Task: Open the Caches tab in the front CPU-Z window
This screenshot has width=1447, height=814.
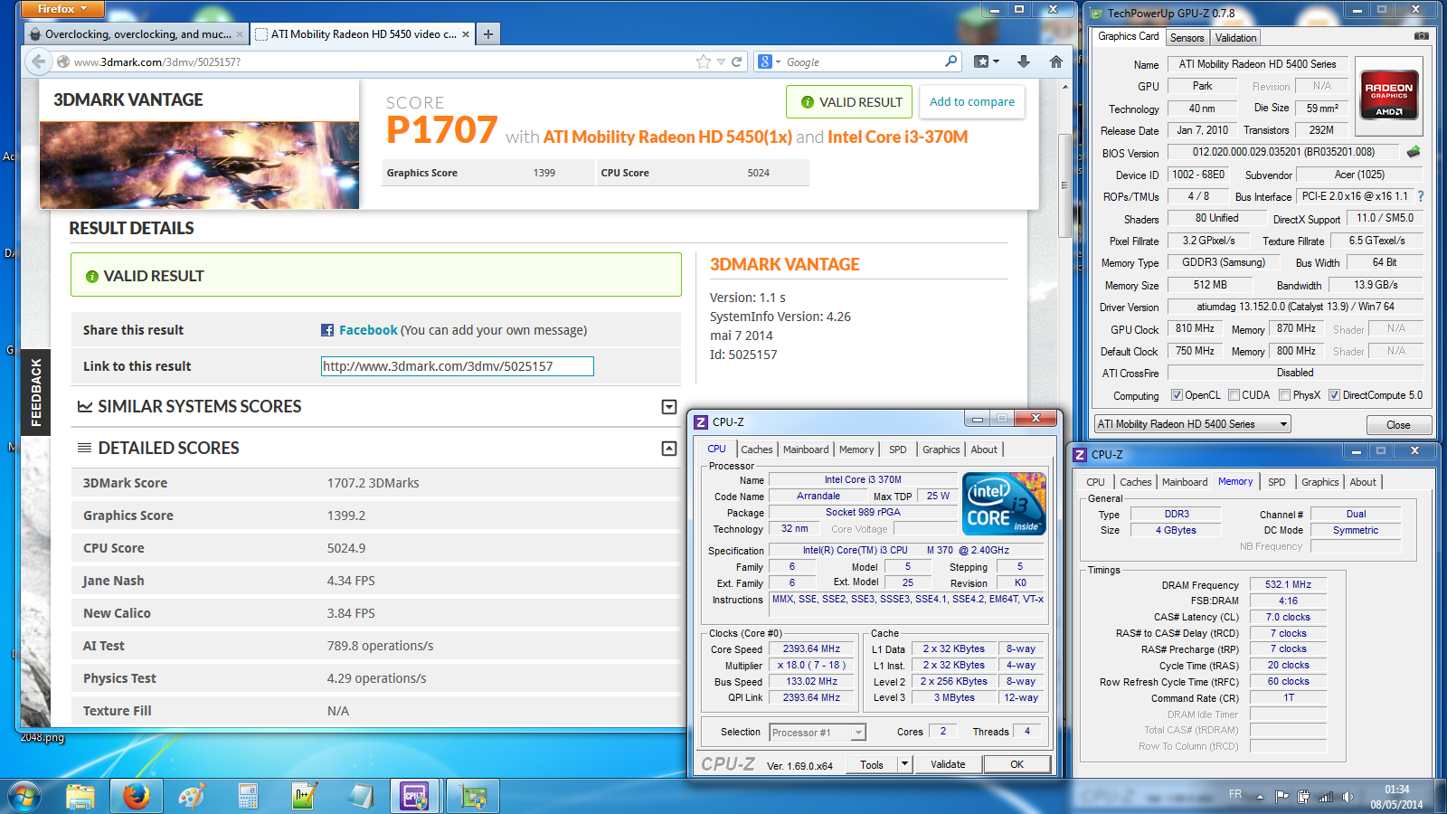Action: coord(757,450)
